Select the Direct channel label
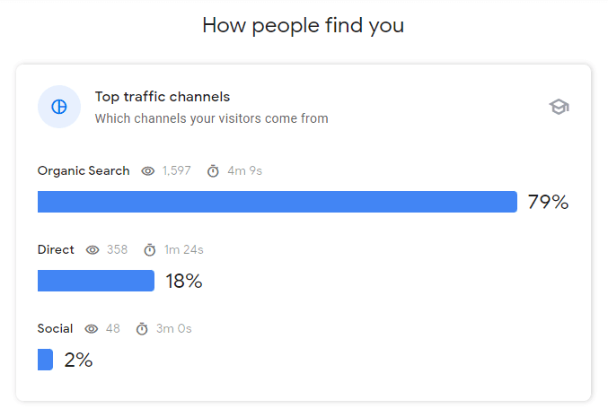The height and width of the screenshot is (417, 608). click(x=56, y=249)
